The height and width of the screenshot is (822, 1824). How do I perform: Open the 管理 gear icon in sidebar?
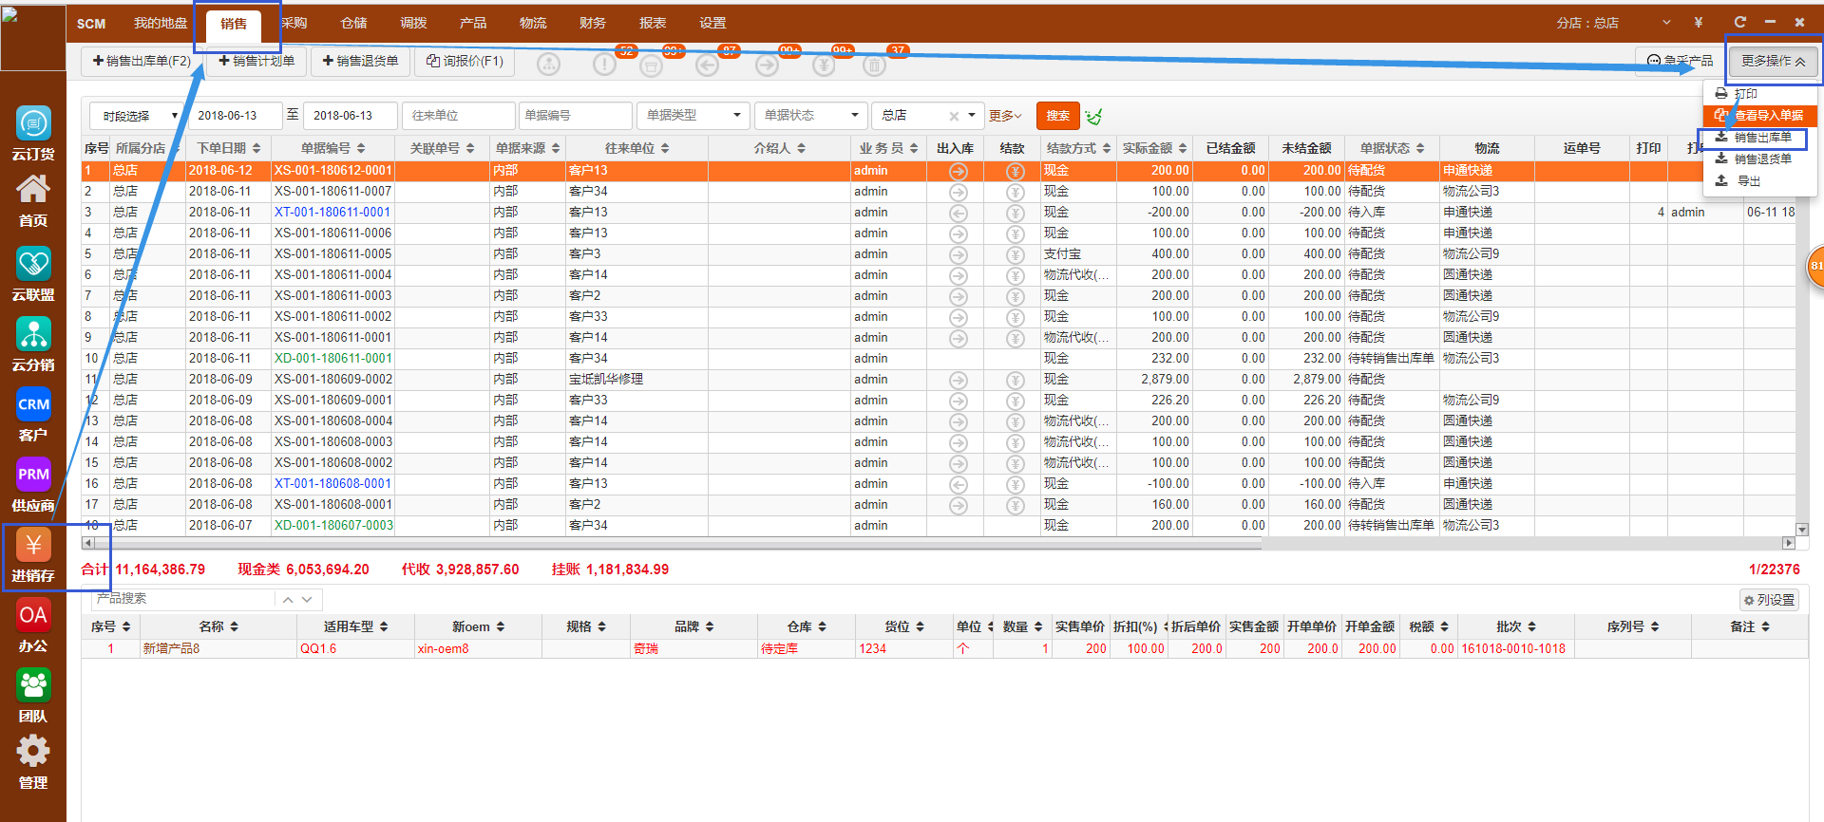coord(33,753)
